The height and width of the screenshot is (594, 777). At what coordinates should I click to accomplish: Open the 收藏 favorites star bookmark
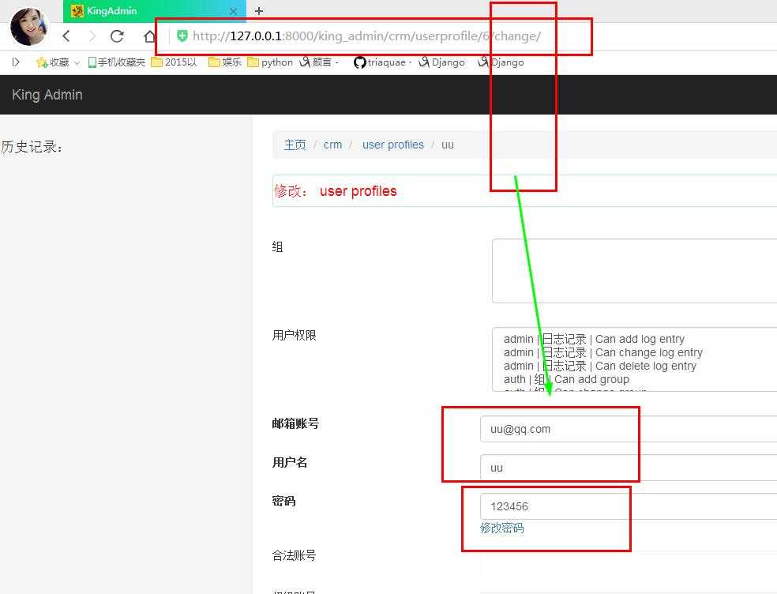coord(53,62)
